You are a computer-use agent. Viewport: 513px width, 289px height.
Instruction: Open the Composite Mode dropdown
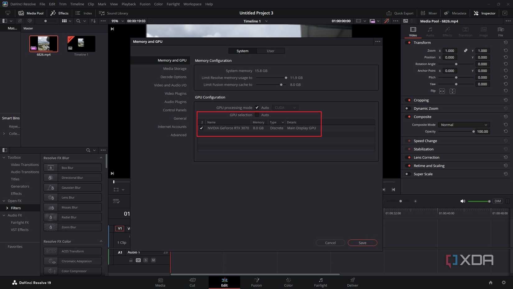click(x=463, y=125)
